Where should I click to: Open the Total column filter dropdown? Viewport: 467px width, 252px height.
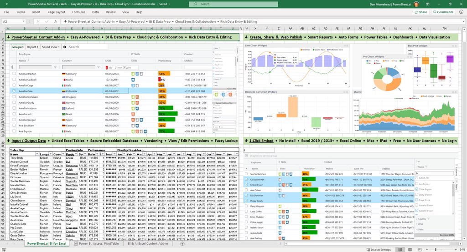tap(114, 154)
